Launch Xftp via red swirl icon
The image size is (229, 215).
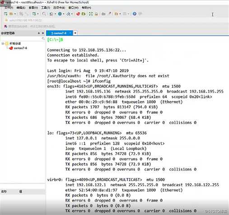78,14
